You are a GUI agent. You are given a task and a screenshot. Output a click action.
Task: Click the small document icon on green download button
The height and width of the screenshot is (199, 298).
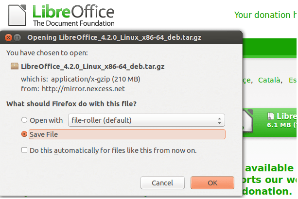pos(271,116)
